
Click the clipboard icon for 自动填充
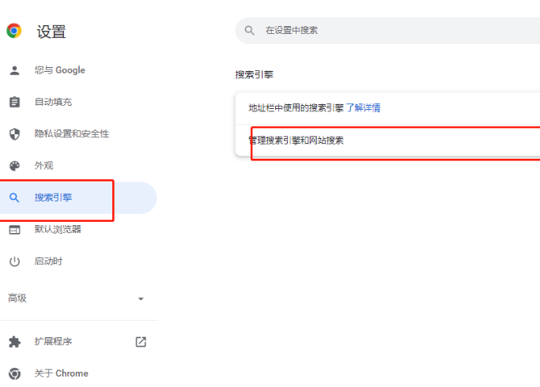coord(14,102)
